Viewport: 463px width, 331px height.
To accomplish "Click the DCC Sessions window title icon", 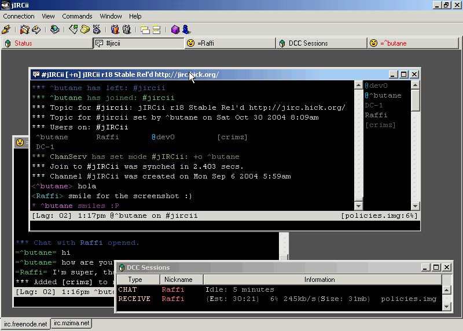I will (122, 267).
